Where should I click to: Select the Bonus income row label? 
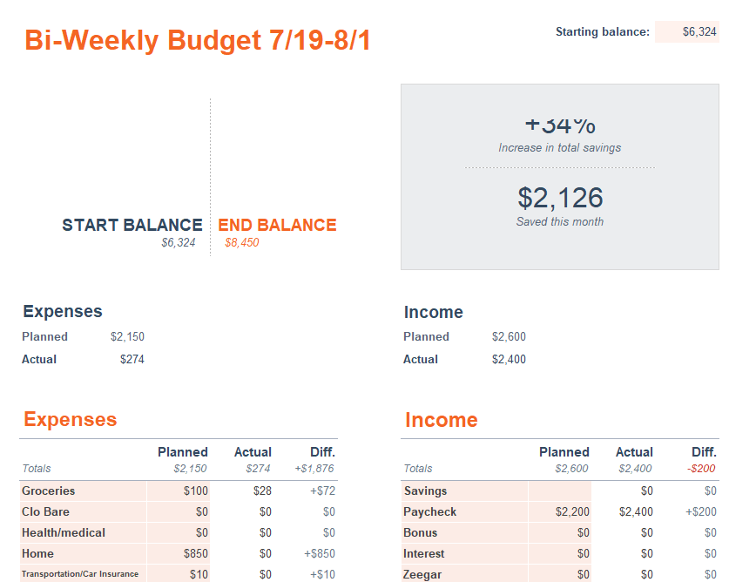pos(421,532)
